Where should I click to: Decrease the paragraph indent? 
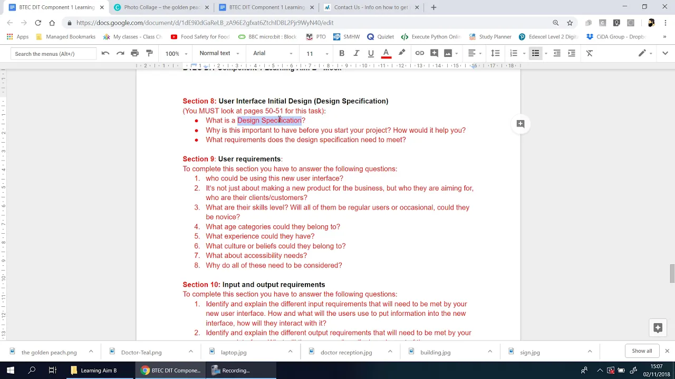point(557,53)
